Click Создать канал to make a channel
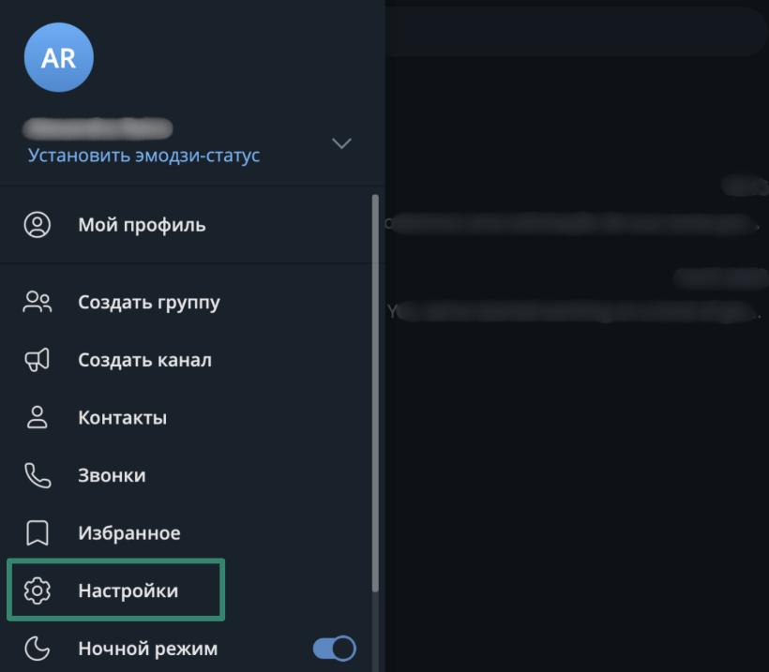 [144, 360]
